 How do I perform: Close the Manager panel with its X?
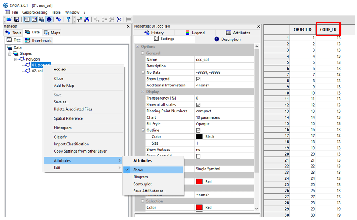[129, 26]
